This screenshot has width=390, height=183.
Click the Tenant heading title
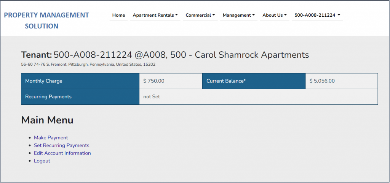point(165,55)
